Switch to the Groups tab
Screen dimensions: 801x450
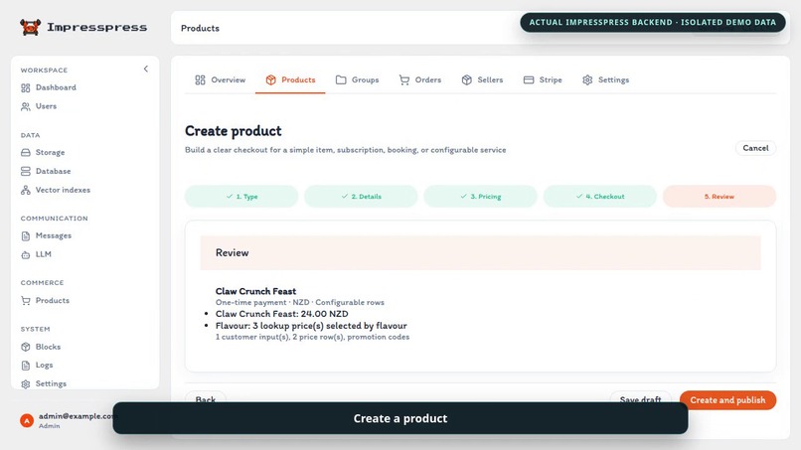(357, 79)
